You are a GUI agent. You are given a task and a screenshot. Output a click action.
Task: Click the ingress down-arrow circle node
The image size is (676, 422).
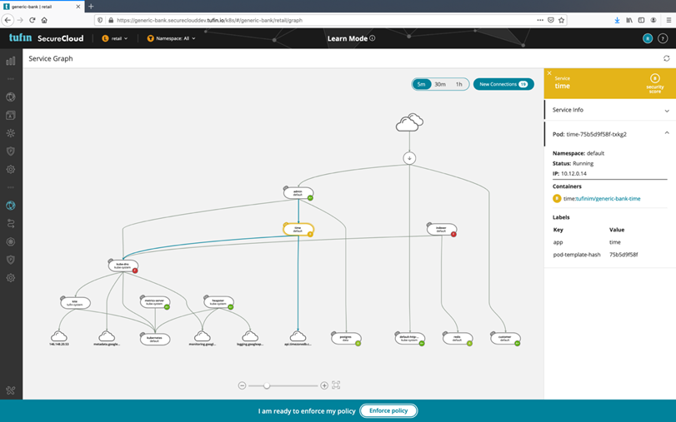409,158
